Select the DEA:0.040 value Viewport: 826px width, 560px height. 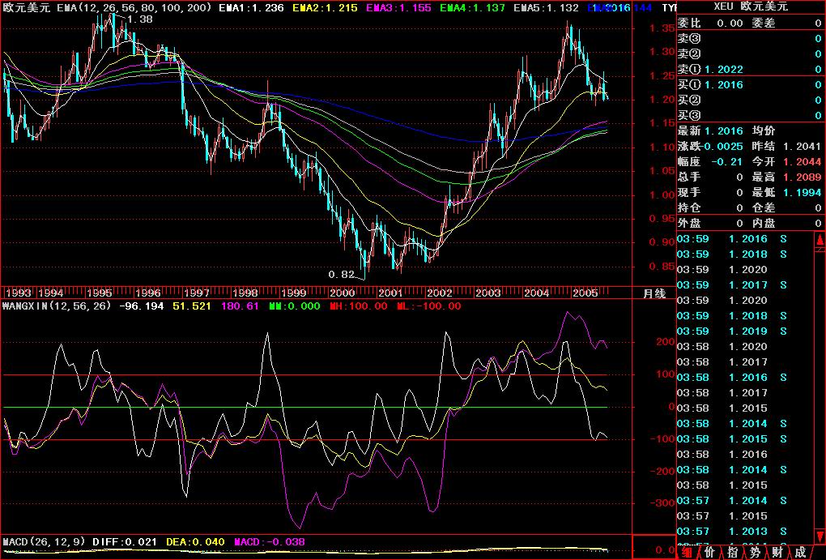[x=195, y=541]
